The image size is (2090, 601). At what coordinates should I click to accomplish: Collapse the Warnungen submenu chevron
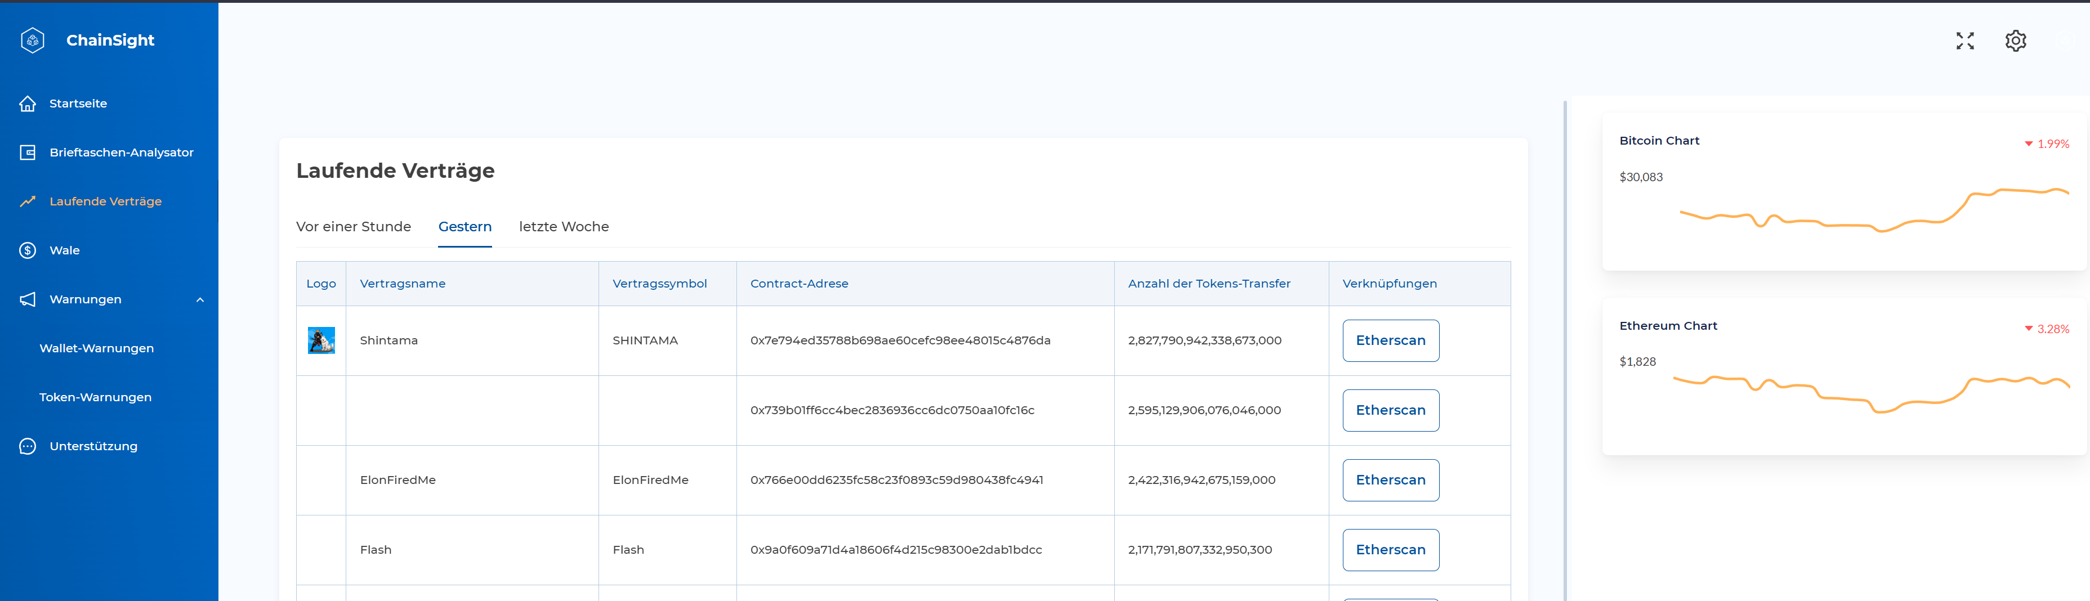click(199, 300)
